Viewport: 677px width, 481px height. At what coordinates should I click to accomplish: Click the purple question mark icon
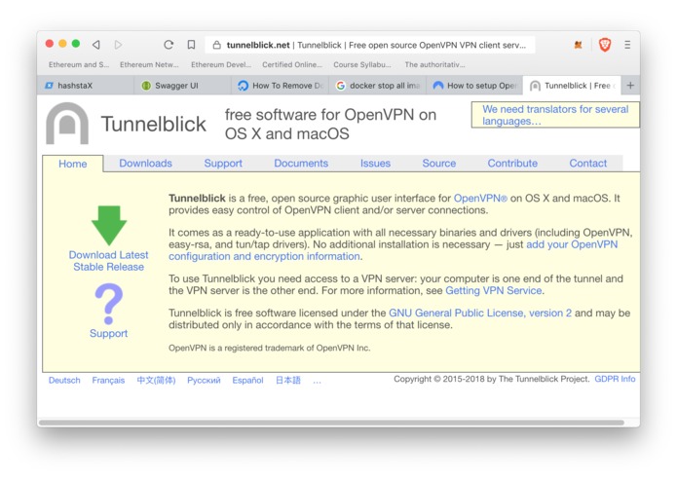109,304
